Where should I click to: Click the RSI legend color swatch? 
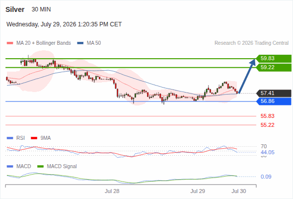coord(10,138)
